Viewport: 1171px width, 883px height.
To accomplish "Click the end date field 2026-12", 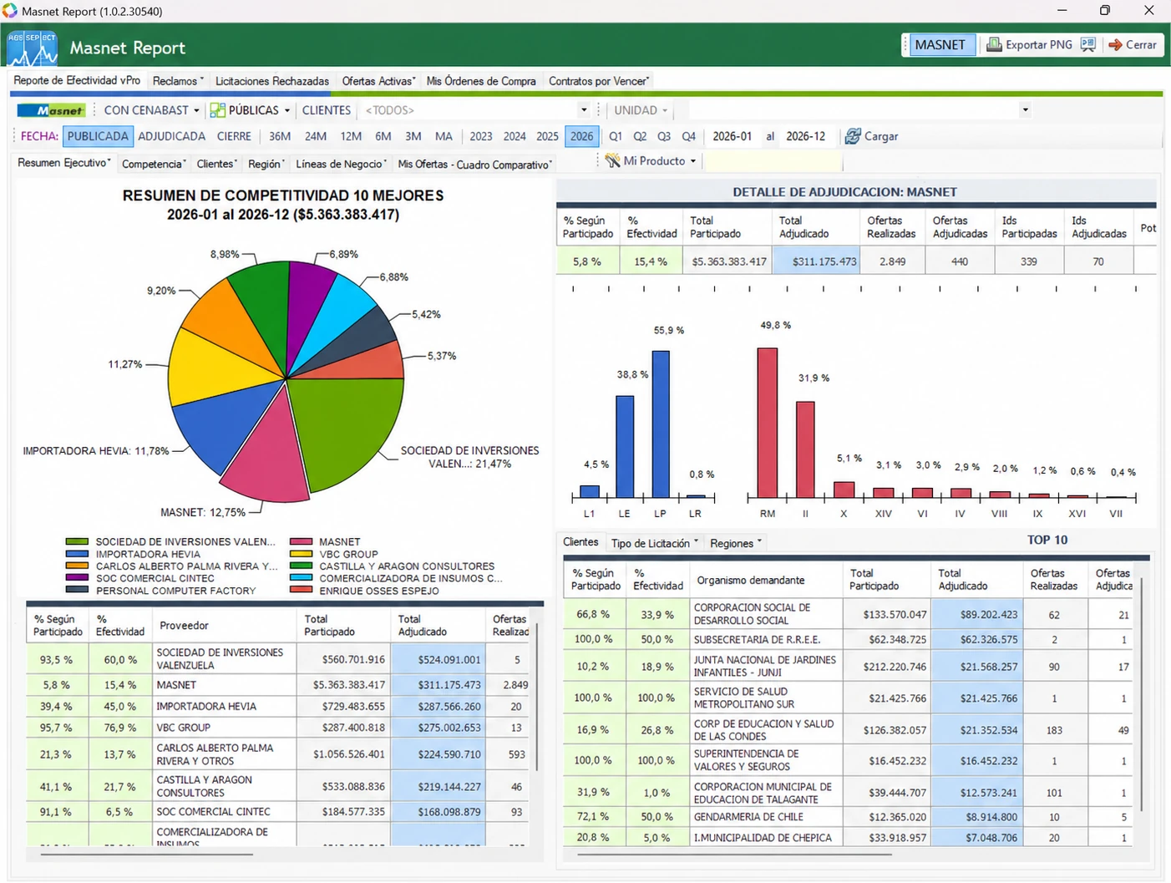I will coord(806,136).
